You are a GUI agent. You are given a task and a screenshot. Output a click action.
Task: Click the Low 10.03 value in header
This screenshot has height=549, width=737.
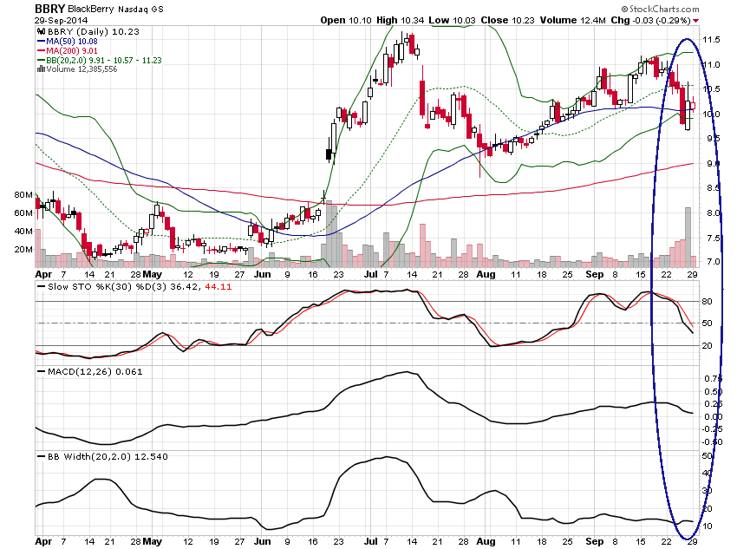click(452, 20)
